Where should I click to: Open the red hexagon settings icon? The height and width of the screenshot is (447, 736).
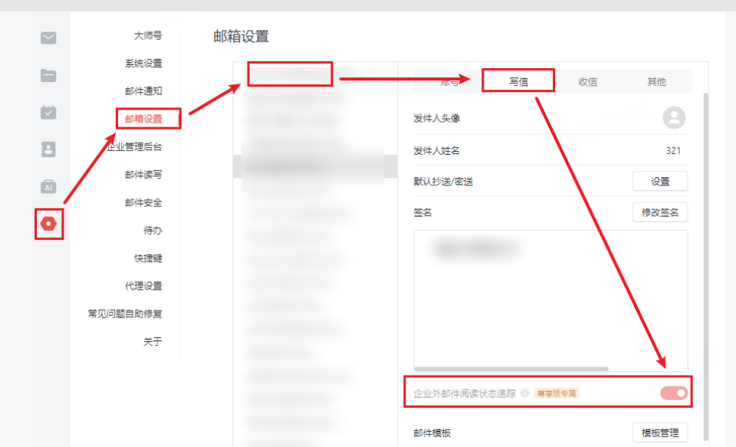pyautogui.click(x=48, y=224)
